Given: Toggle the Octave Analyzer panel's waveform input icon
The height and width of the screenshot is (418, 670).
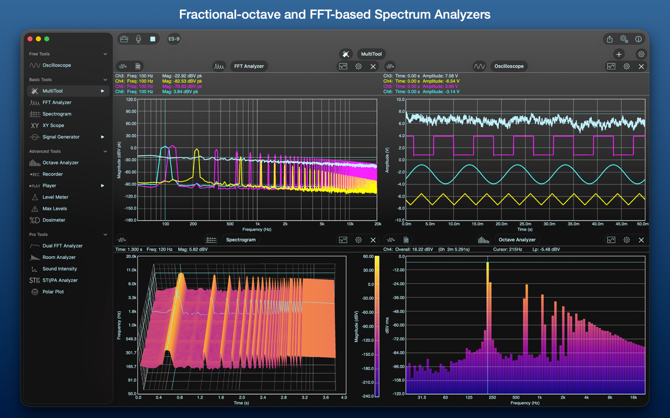Looking at the screenshot, I should (x=390, y=240).
